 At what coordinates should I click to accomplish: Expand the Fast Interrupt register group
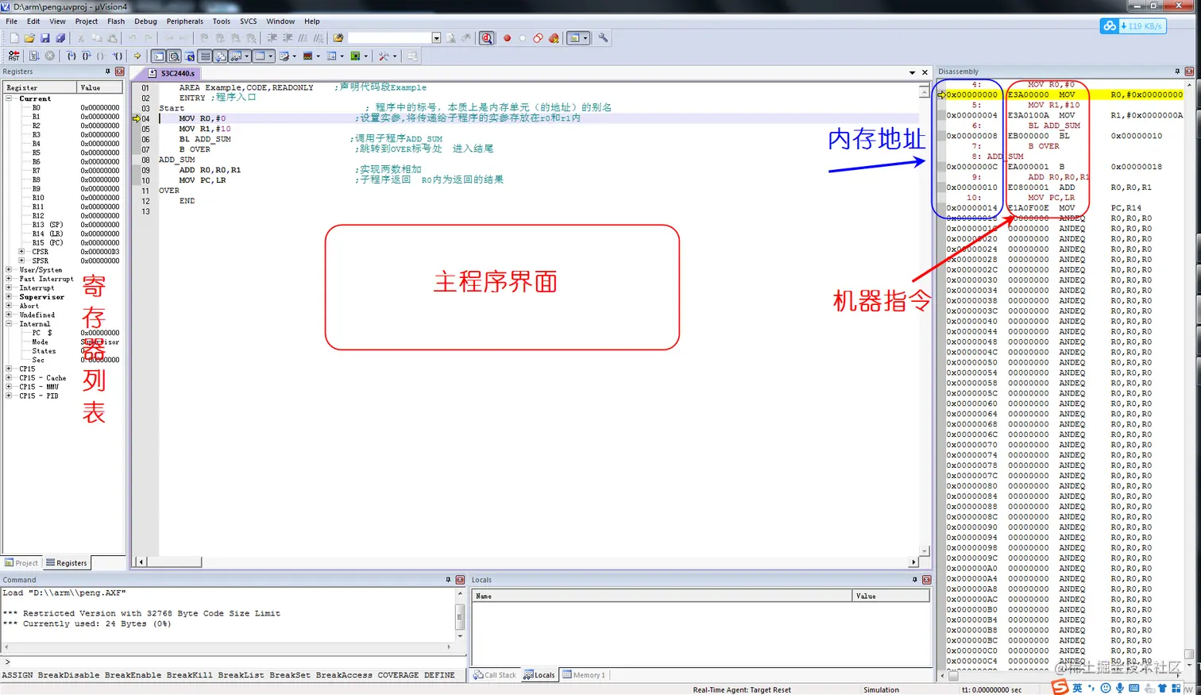point(10,279)
